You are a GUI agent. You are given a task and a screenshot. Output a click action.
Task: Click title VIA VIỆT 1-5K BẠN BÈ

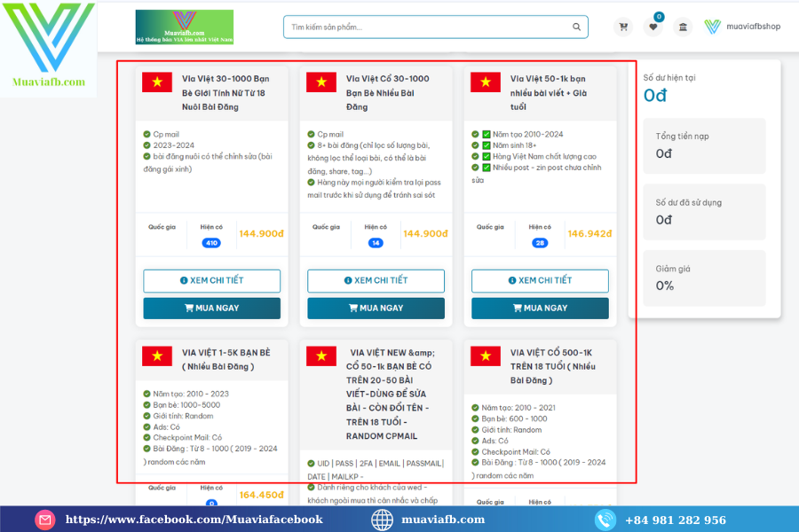click(226, 359)
